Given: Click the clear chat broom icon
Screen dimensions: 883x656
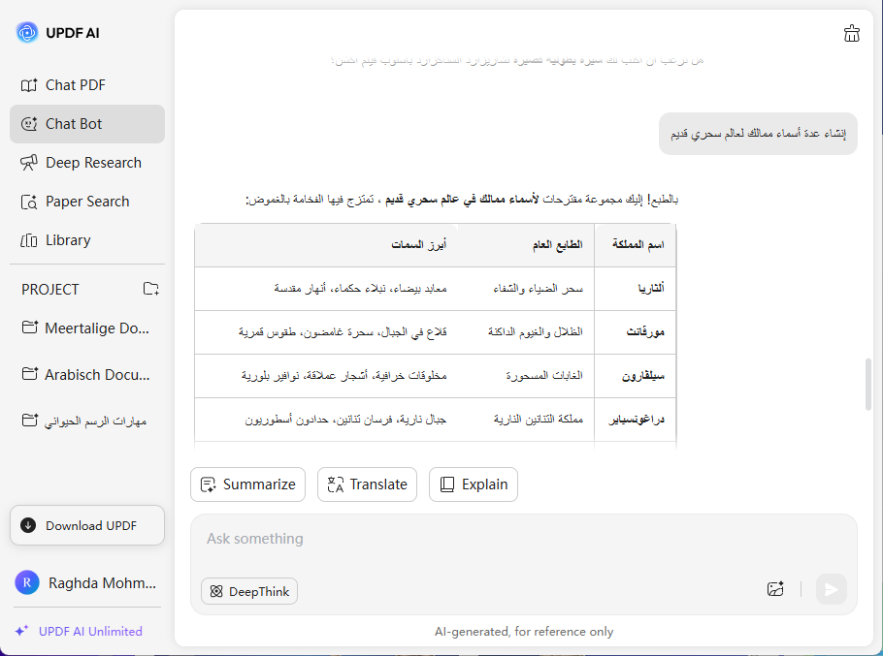Looking at the screenshot, I should tap(852, 34).
